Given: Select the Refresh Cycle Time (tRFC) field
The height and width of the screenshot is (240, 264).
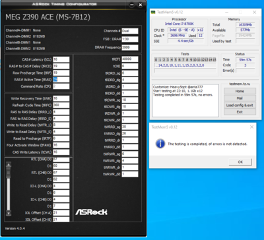Looking at the screenshot, I should (61, 105).
